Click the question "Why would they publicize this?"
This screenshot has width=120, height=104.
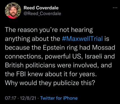pyautogui.click(x=50, y=83)
